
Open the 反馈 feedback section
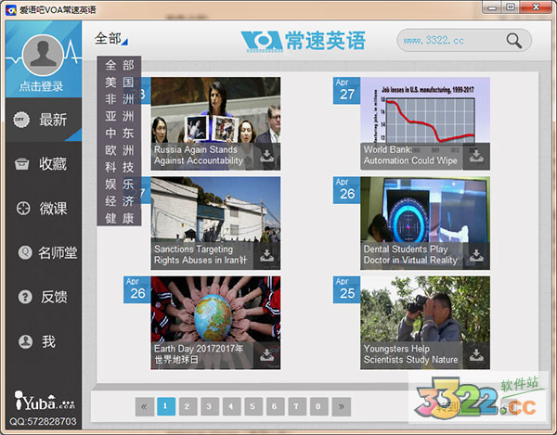(44, 297)
